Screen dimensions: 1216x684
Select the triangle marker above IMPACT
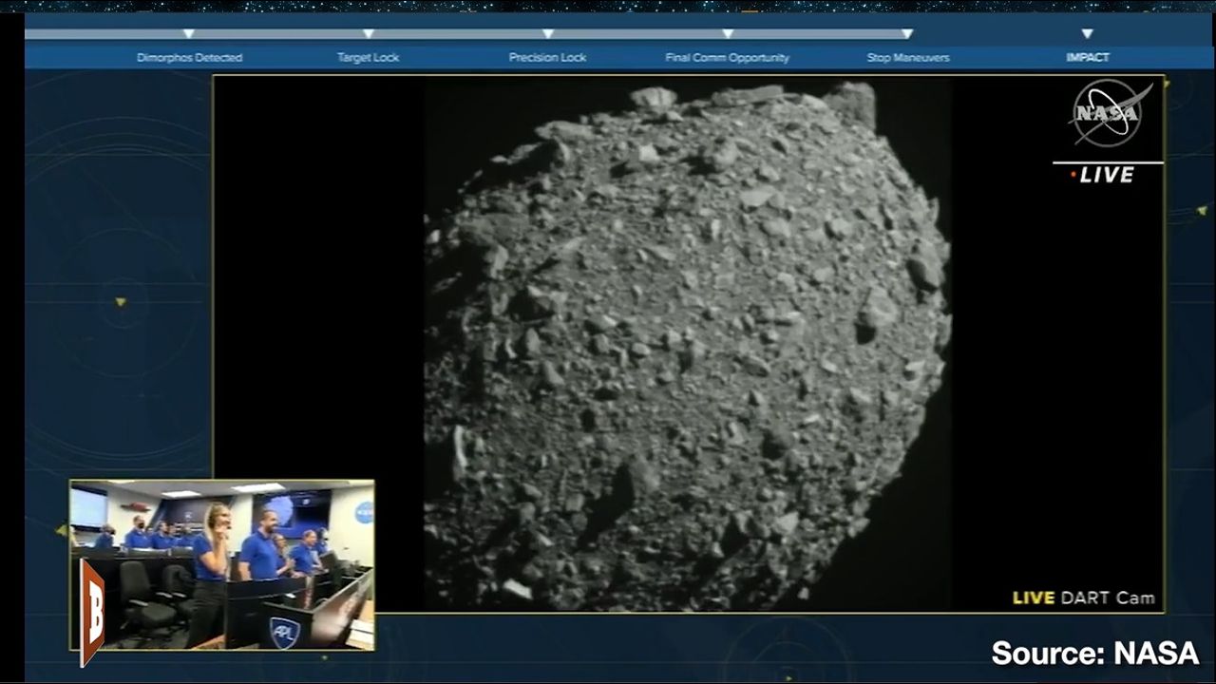click(x=1087, y=34)
